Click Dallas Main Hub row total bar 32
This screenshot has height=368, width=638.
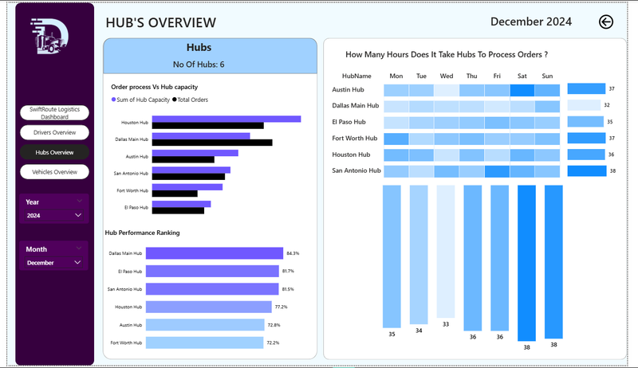pos(584,105)
